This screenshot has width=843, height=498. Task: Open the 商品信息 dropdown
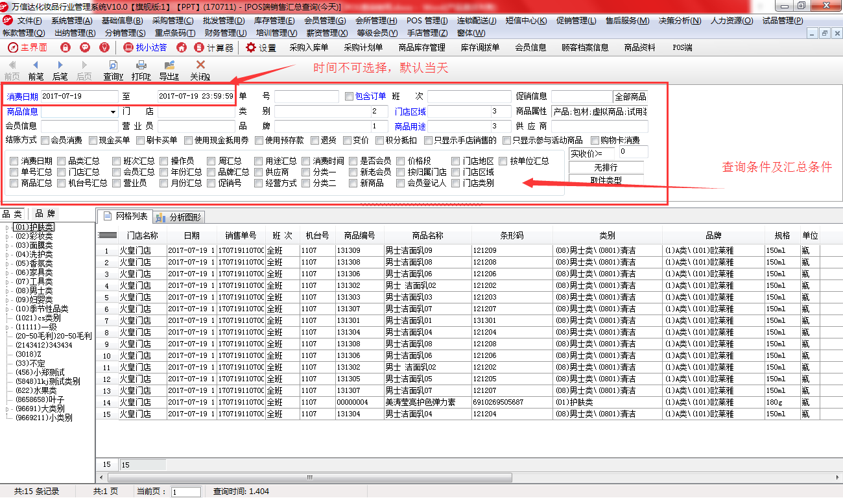pyautogui.click(x=113, y=112)
